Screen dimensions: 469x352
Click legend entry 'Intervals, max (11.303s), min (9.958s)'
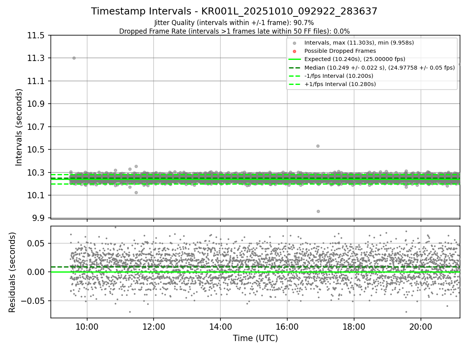click(359, 43)
